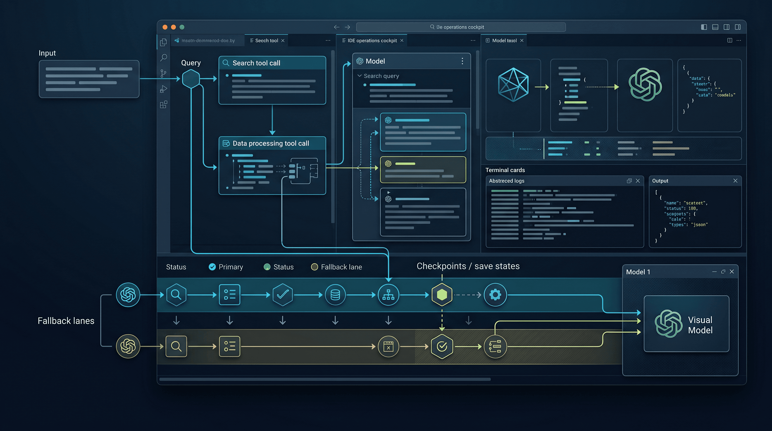Click the back navigation arrow
772x431 pixels.
coord(337,27)
